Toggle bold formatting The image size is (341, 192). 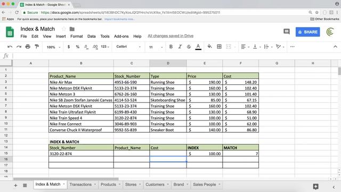[x=171, y=46]
